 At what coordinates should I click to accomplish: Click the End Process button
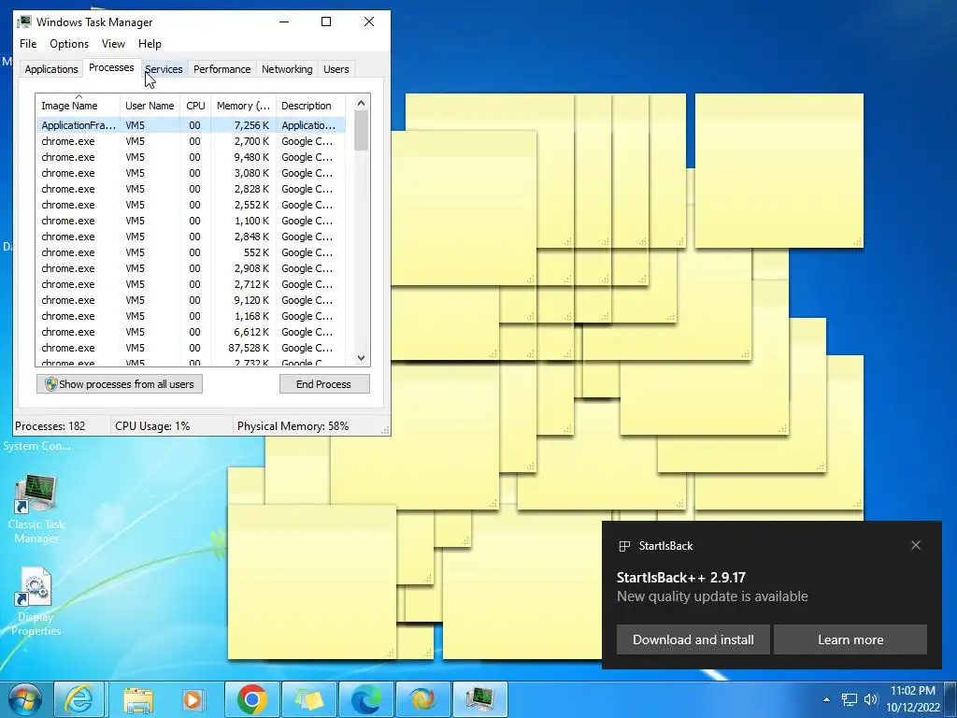point(324,384)
